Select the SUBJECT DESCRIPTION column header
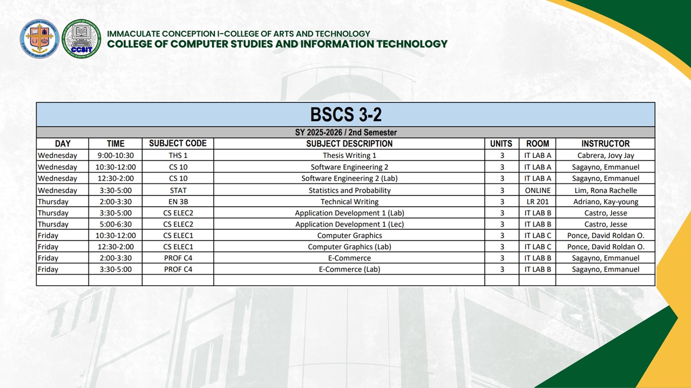 (x=349, y=144)
